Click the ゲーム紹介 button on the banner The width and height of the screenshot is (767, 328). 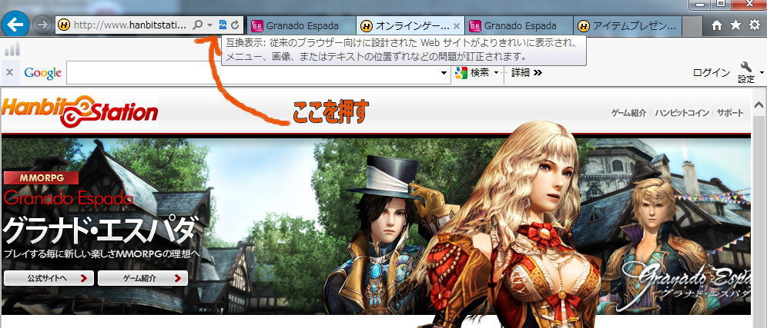tap(142, 278)
